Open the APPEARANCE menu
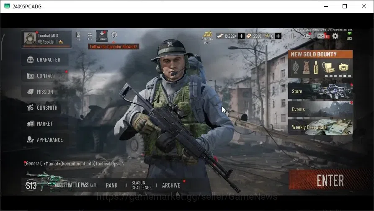 pyautogui.click(x=45, y=140)
